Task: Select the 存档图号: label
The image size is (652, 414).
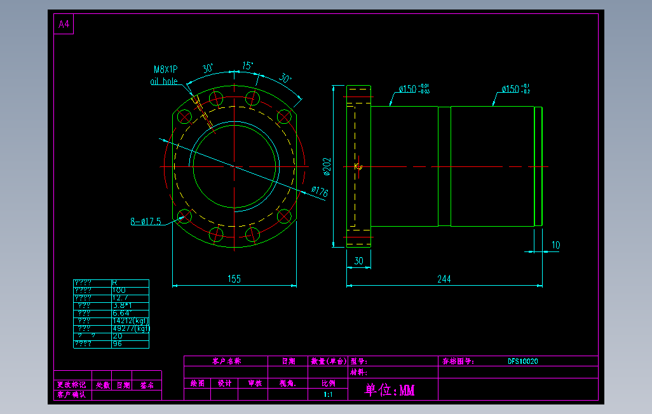Action: (x=458, y=361)
